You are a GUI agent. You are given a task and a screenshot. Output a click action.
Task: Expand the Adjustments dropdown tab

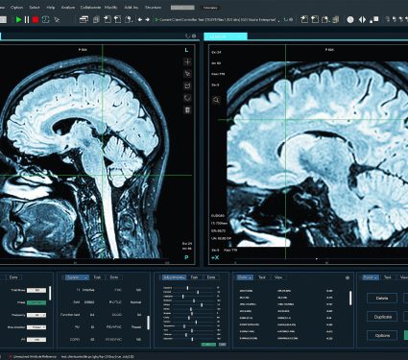[174, 277]
